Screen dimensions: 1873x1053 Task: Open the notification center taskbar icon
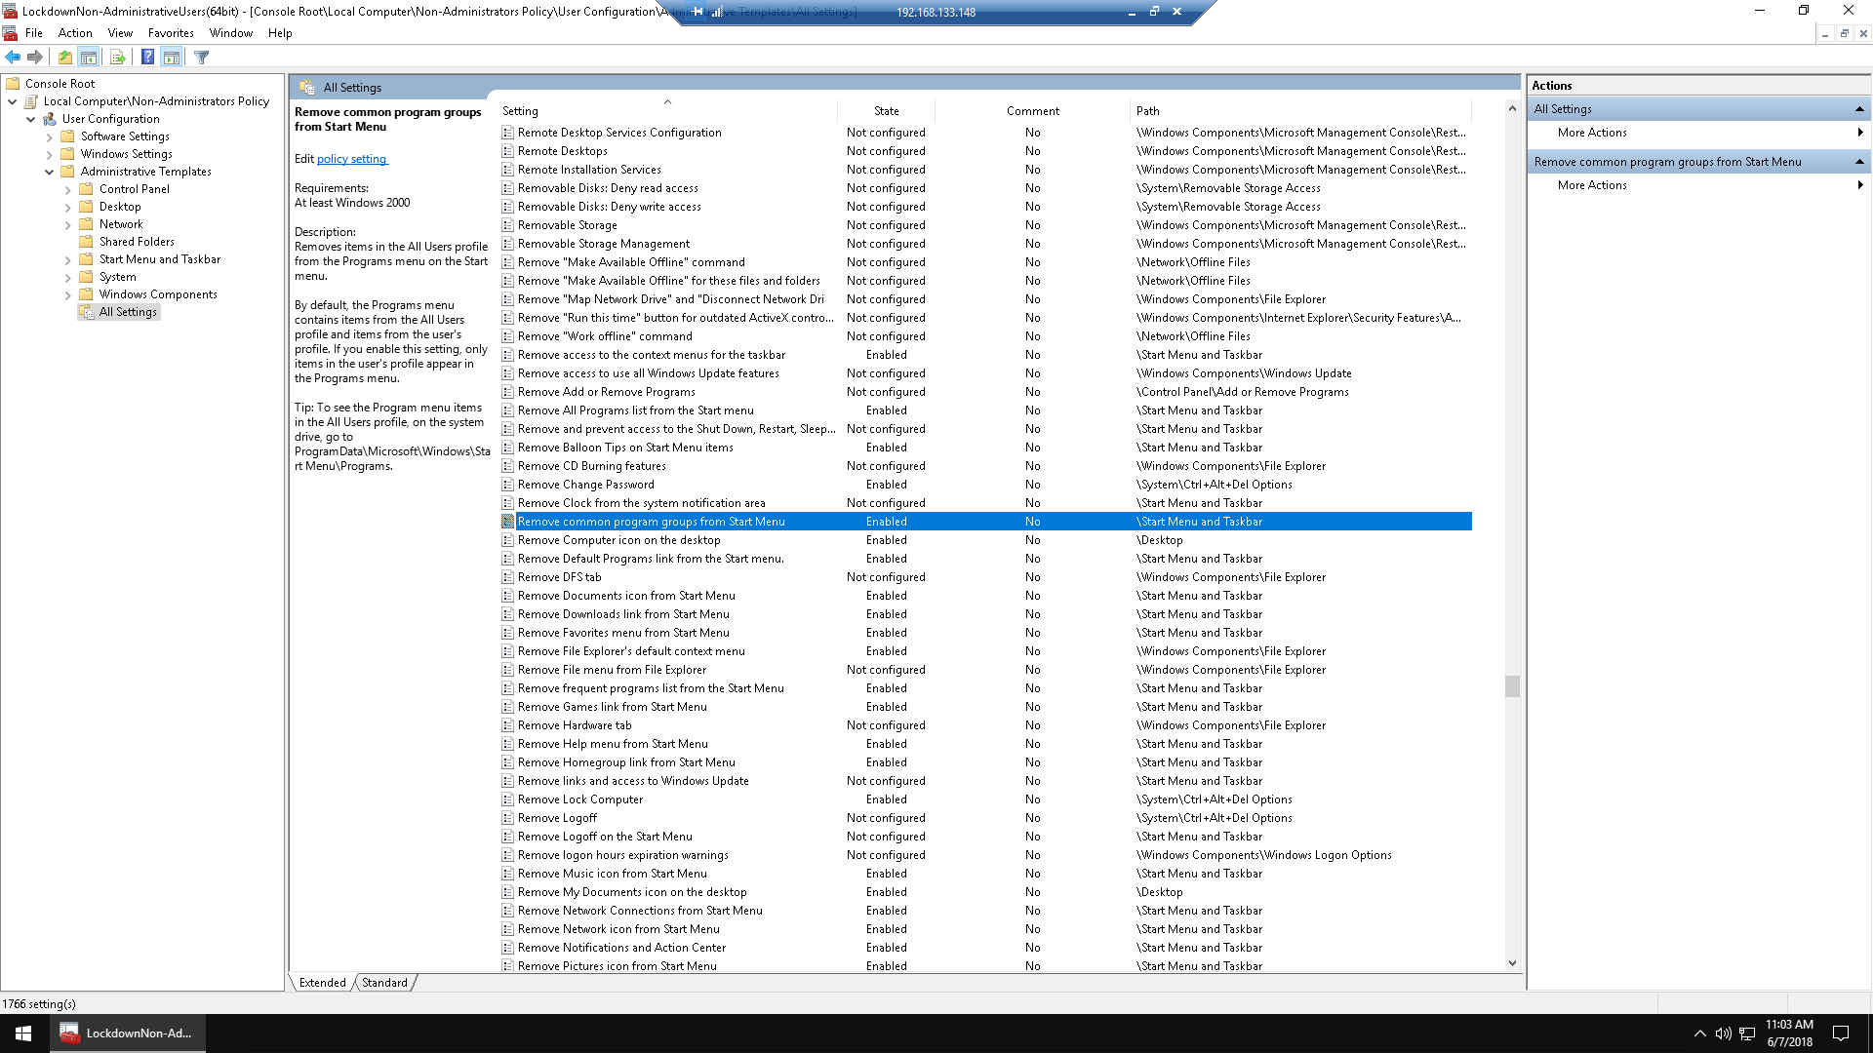(1841, 1033)
